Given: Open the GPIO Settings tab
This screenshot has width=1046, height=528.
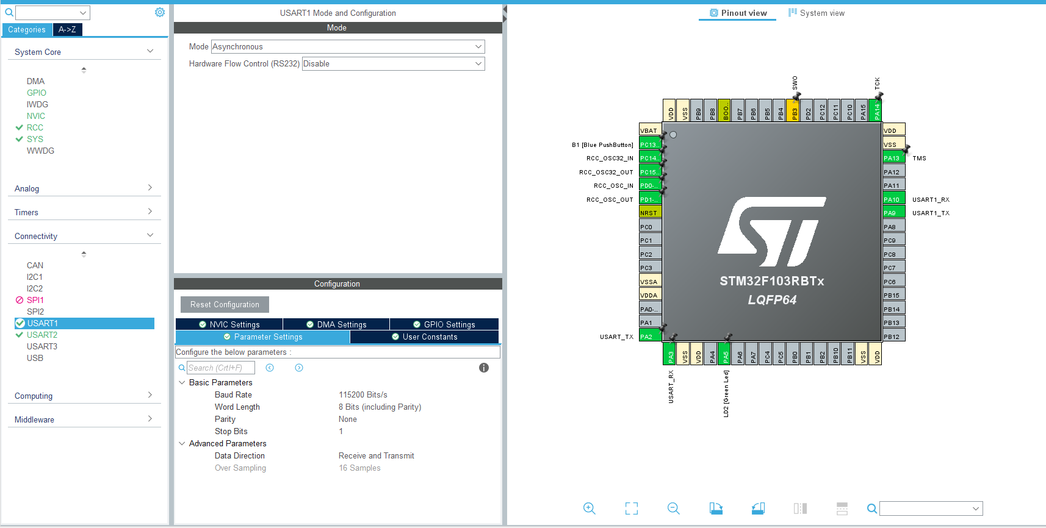Looking at the screenshot, I should coord(444,324).
